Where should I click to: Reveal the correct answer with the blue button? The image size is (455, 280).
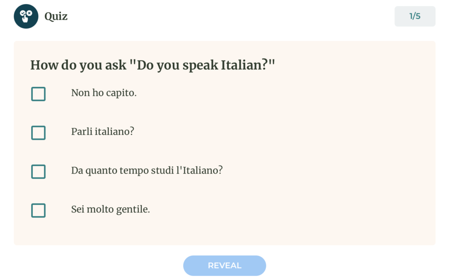pos(224,265)
